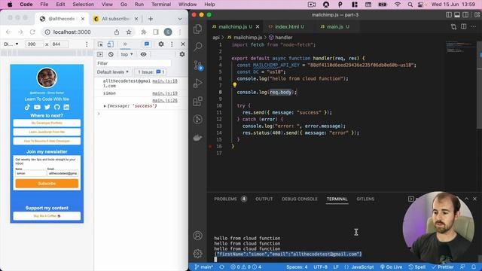Reload the localhost page
This screenshot has height=271, width=482.
32,32
